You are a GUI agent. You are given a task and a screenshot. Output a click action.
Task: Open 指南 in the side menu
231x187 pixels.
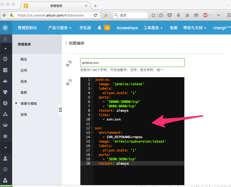[24, 114]
